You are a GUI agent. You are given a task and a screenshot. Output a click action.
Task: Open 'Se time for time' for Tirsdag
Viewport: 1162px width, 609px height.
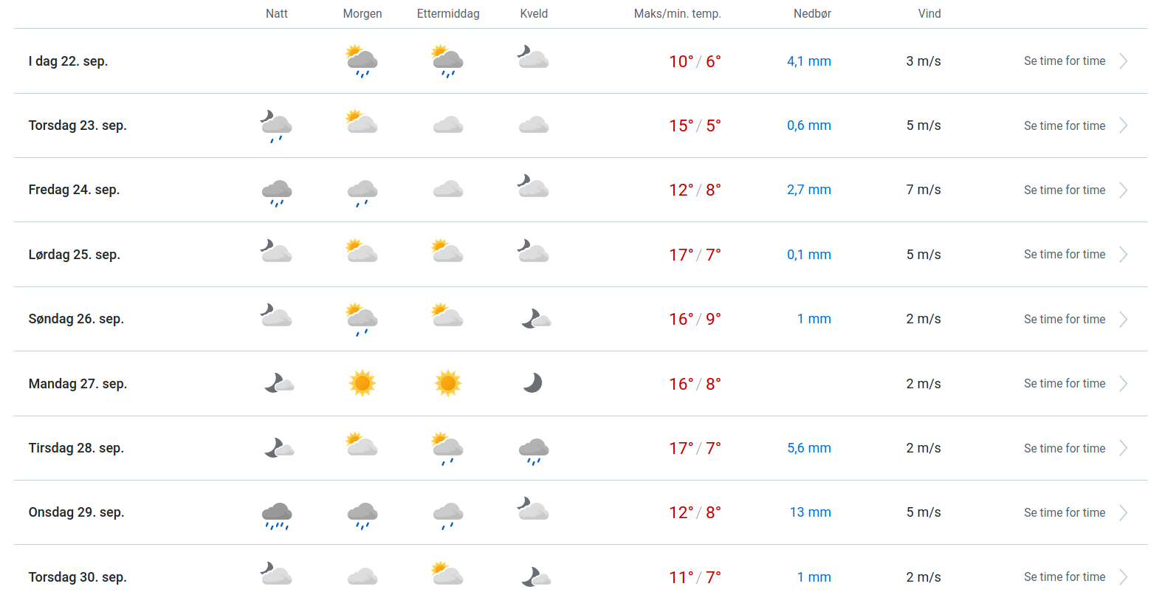[1065, 448]
